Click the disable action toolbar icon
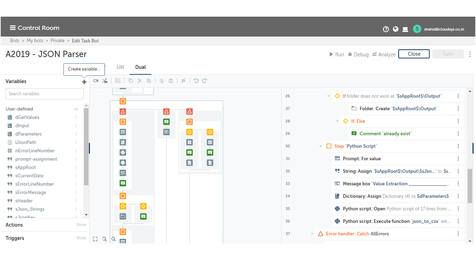 pyautogui.click(x=183, y=81)
